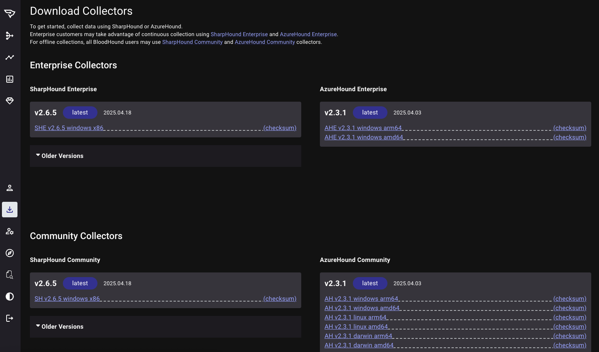This screenshot has height=352, width=599.
Task: Expand Older Versions under SharpHound Community
Action: tap(165, 327)
